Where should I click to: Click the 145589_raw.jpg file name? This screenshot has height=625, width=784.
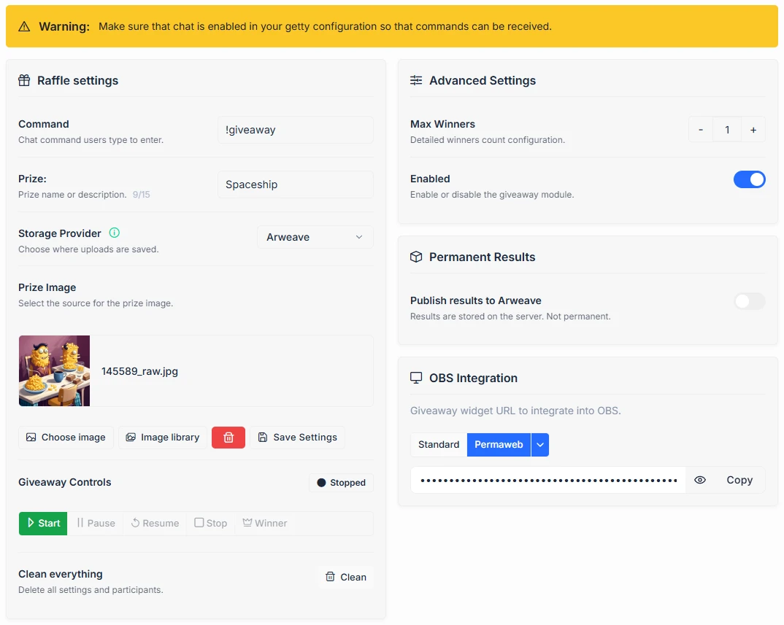coord(139,371)
